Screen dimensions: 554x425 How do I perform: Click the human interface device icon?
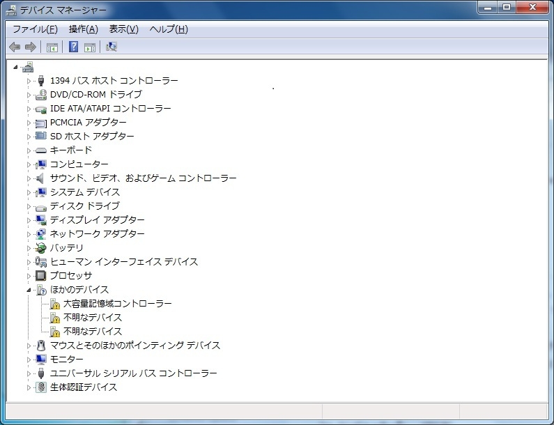[x=41, y=261]
